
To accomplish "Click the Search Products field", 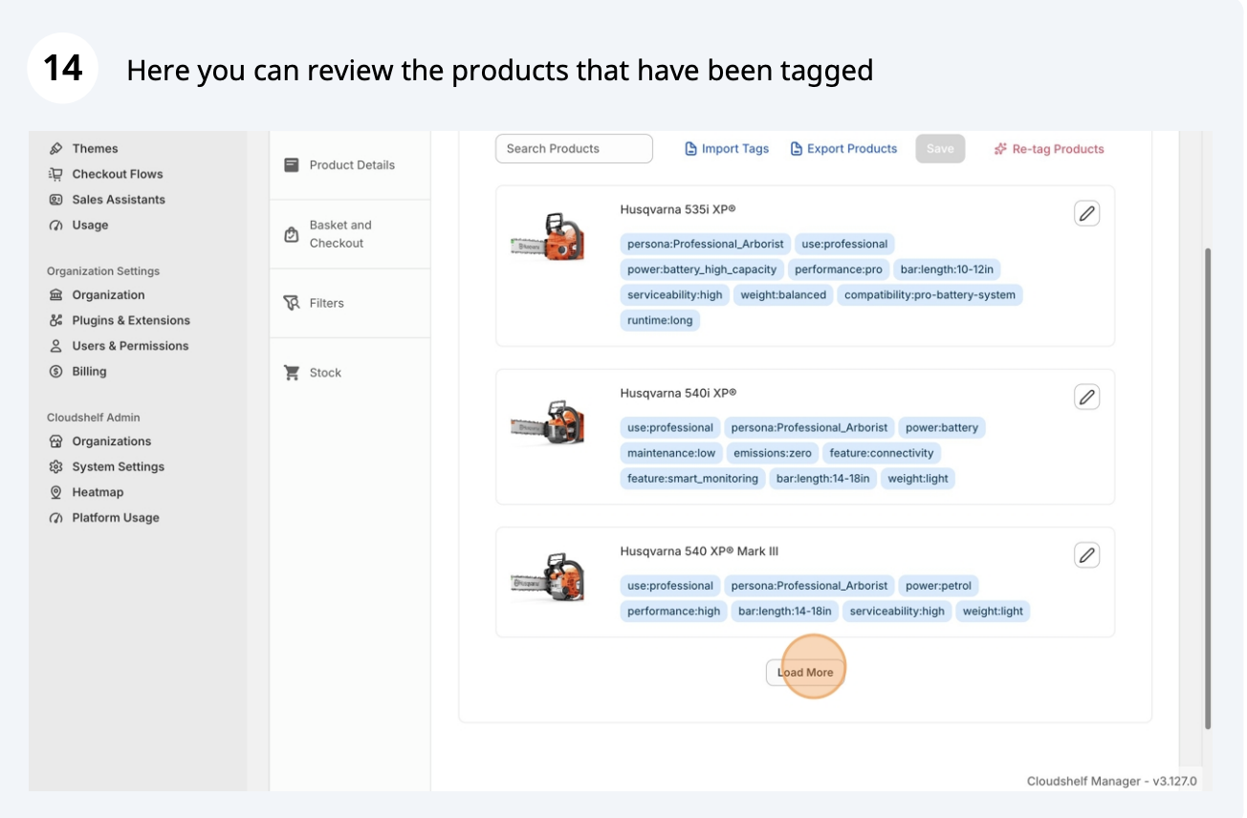I will [x=574, y=149].
